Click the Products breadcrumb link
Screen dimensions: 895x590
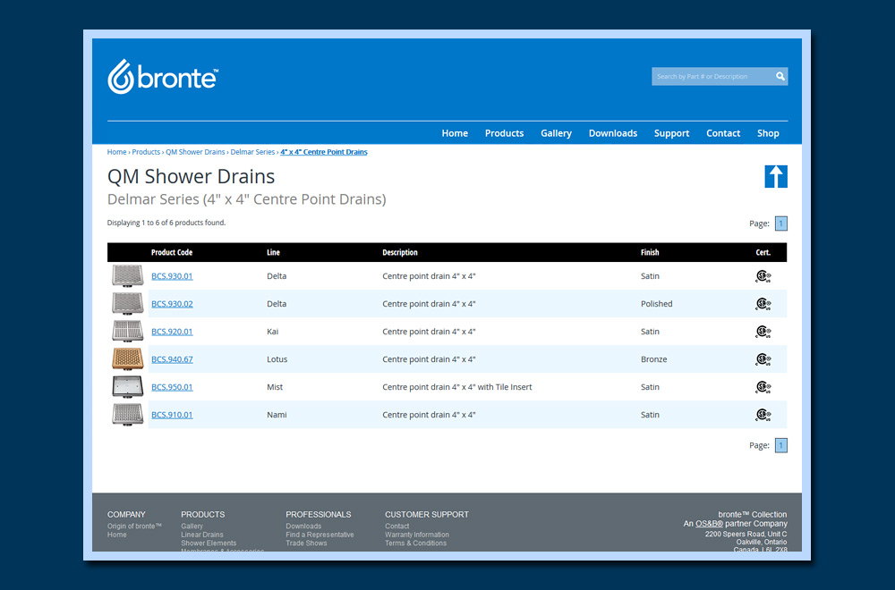(x=146, y=152)
